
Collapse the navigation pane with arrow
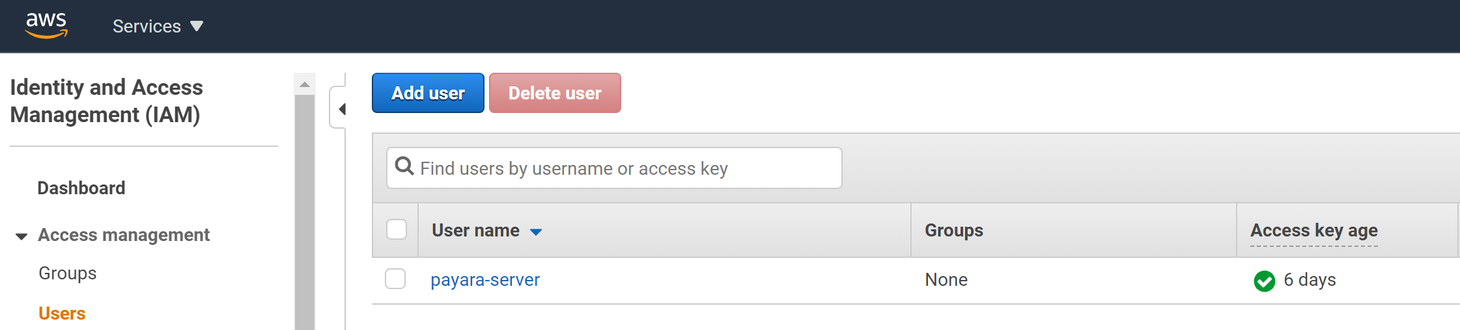pyautogui.click(x=341, y=108)
